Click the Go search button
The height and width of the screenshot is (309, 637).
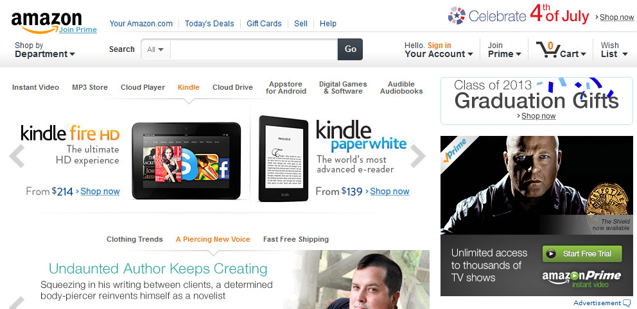coord(350,49)
